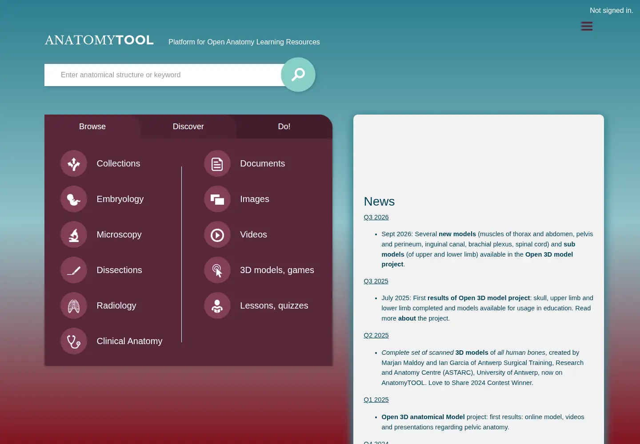Open the Collections text link
The height and width of the screenshot is (444, 640).
point(118,163)
